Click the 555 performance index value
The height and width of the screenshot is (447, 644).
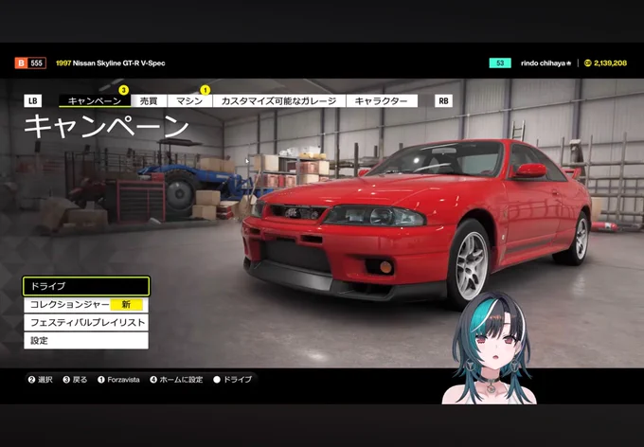coord(37,63)
